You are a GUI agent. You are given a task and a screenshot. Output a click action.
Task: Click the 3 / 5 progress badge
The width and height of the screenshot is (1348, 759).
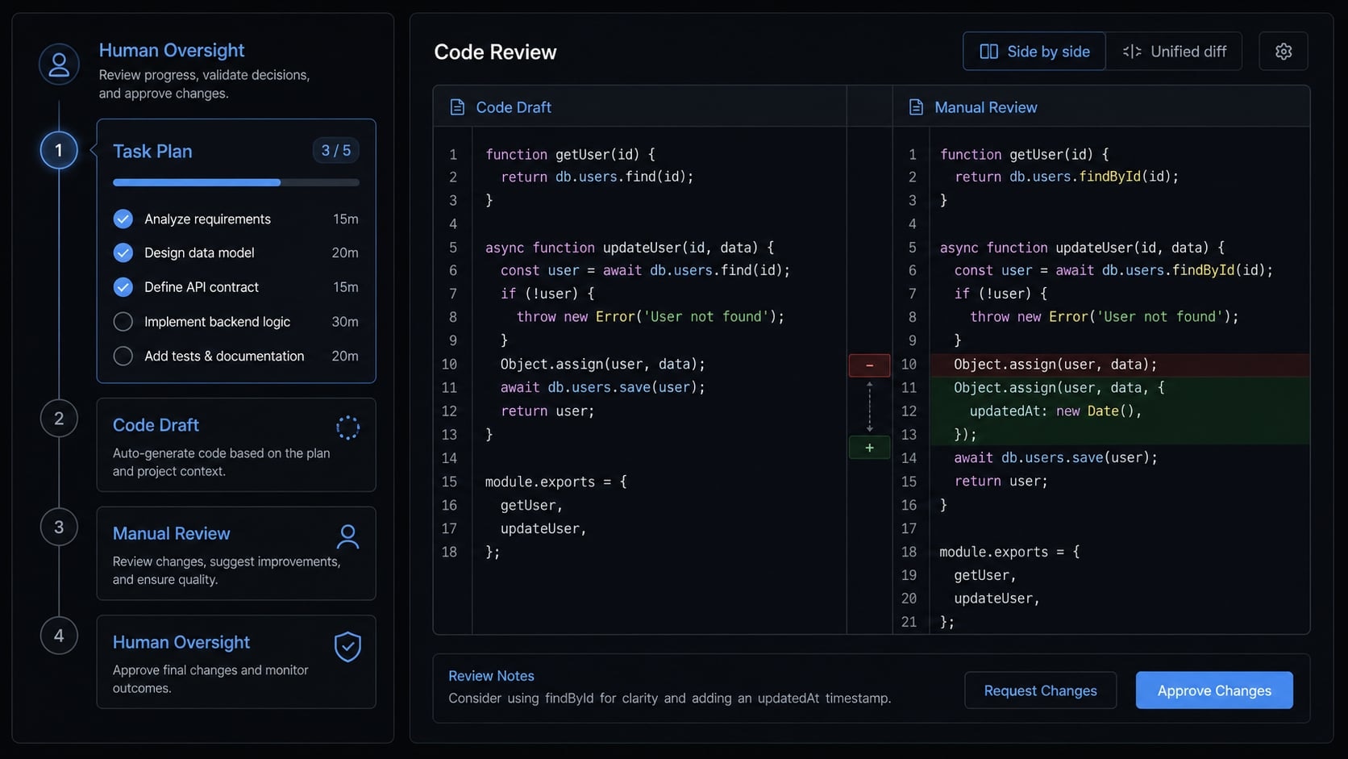(x=336, y=150)
